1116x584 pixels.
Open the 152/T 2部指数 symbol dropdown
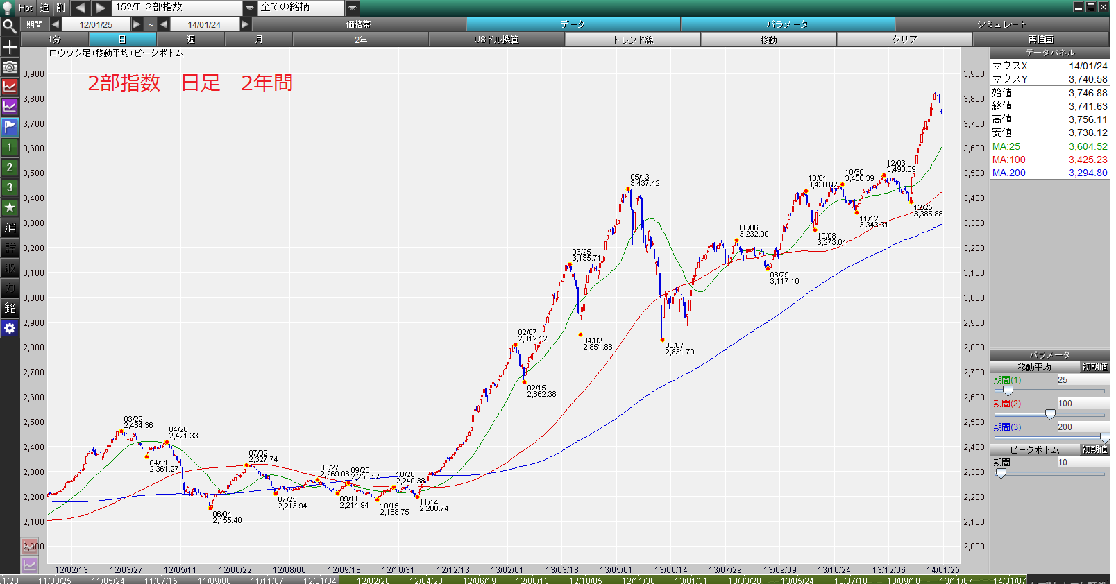coord(250,8)
